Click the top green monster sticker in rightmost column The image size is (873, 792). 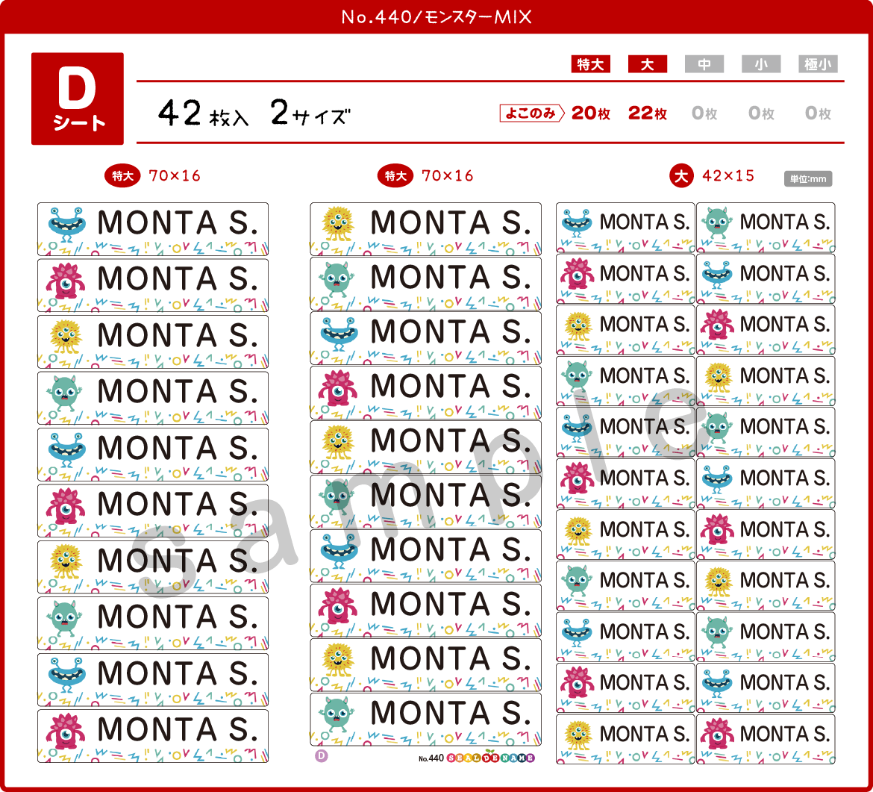tap(766, 227)
